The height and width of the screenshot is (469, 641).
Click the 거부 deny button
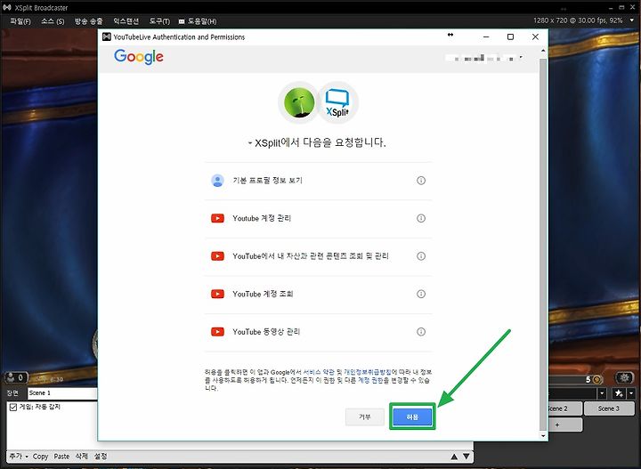(365, 416)
